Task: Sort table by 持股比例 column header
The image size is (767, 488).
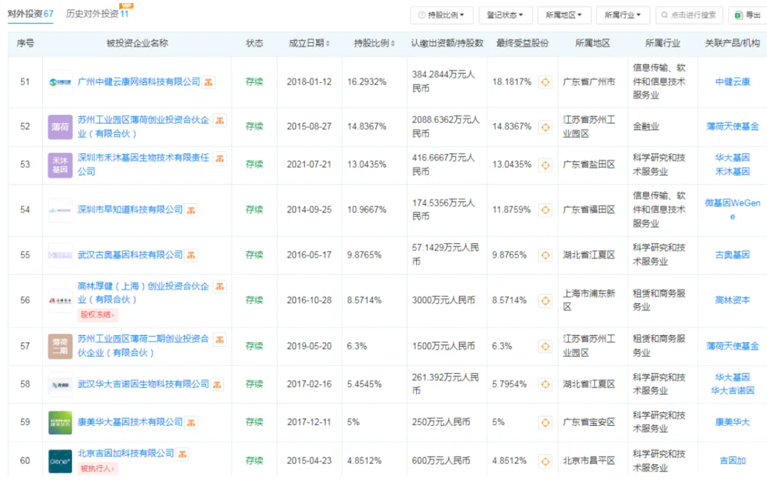Action: tap(374, 43)
